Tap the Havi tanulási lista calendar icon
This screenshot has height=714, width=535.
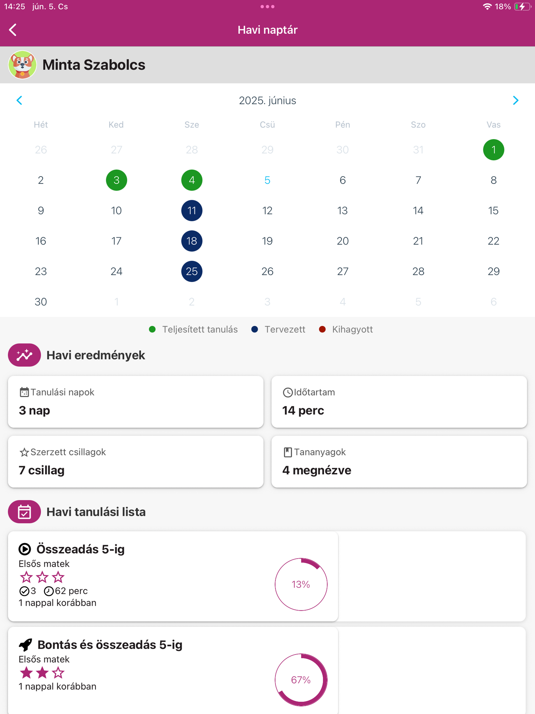click(24, 512)
